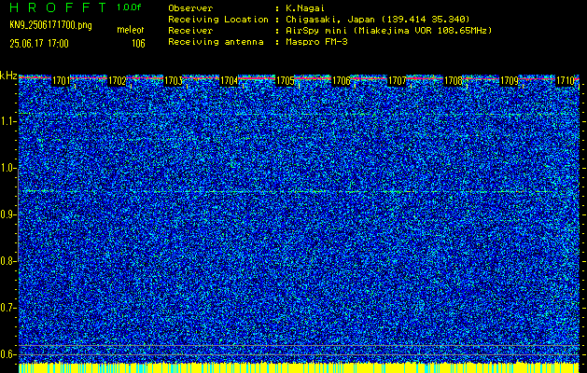Click the date stamp 25.06.17 17:00

pyautogui.click(x=39, y=44)
